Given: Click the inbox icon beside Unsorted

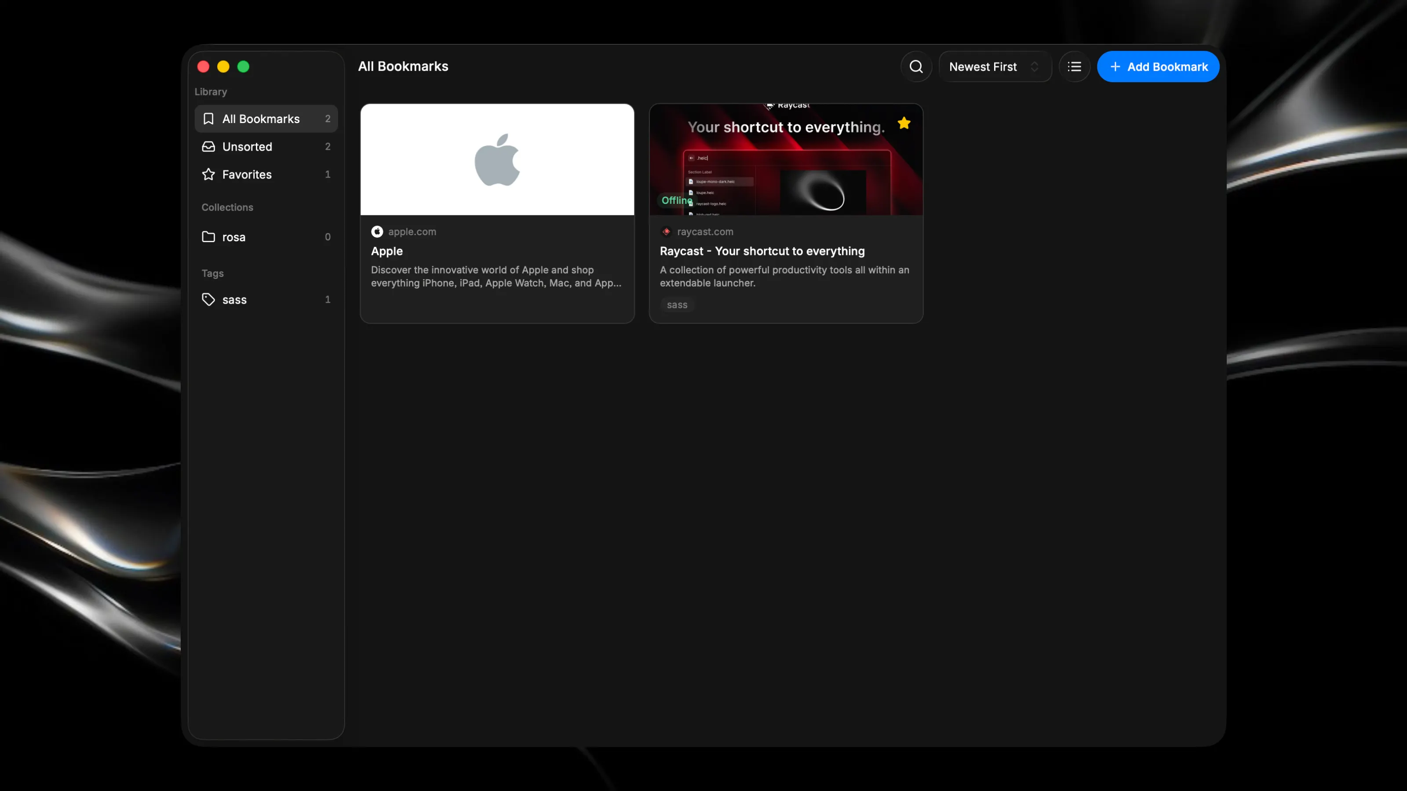Looking at the screenshot, I should [208, 147].
